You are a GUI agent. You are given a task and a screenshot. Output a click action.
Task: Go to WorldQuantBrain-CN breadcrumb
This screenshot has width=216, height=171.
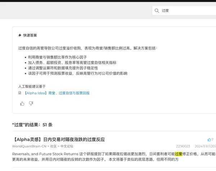[x=29, y=147]
